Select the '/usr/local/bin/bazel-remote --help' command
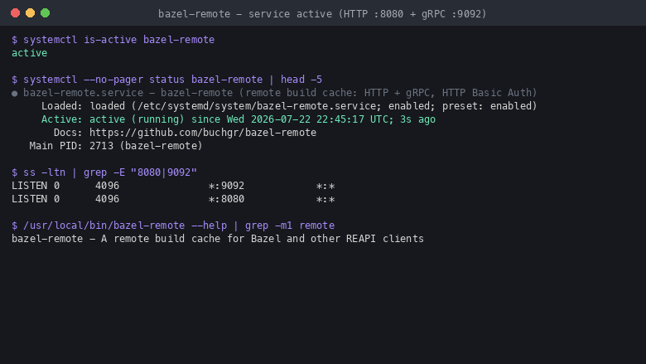Screen dimensions: 646x364 (x=125, y=226)
